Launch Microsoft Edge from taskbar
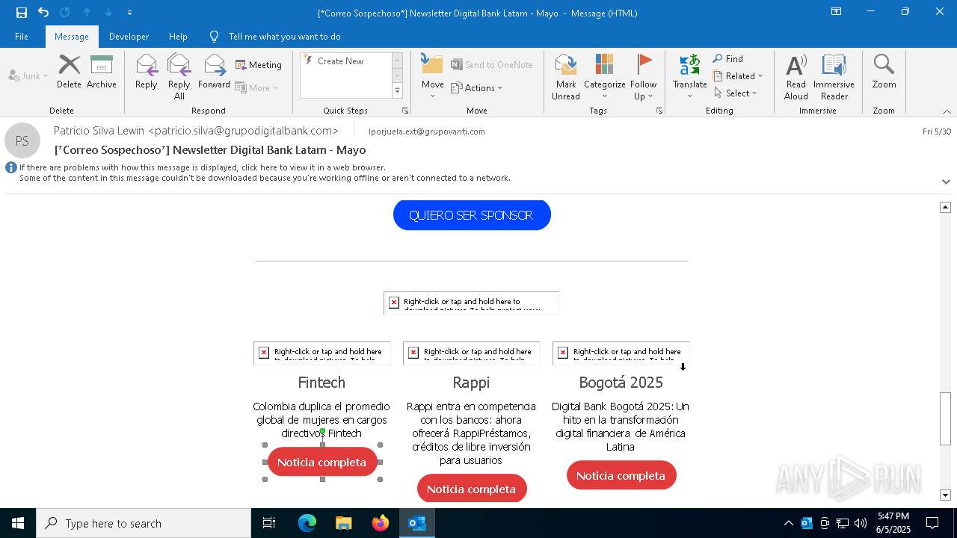957x538 pixels. [x=307, y=523]
